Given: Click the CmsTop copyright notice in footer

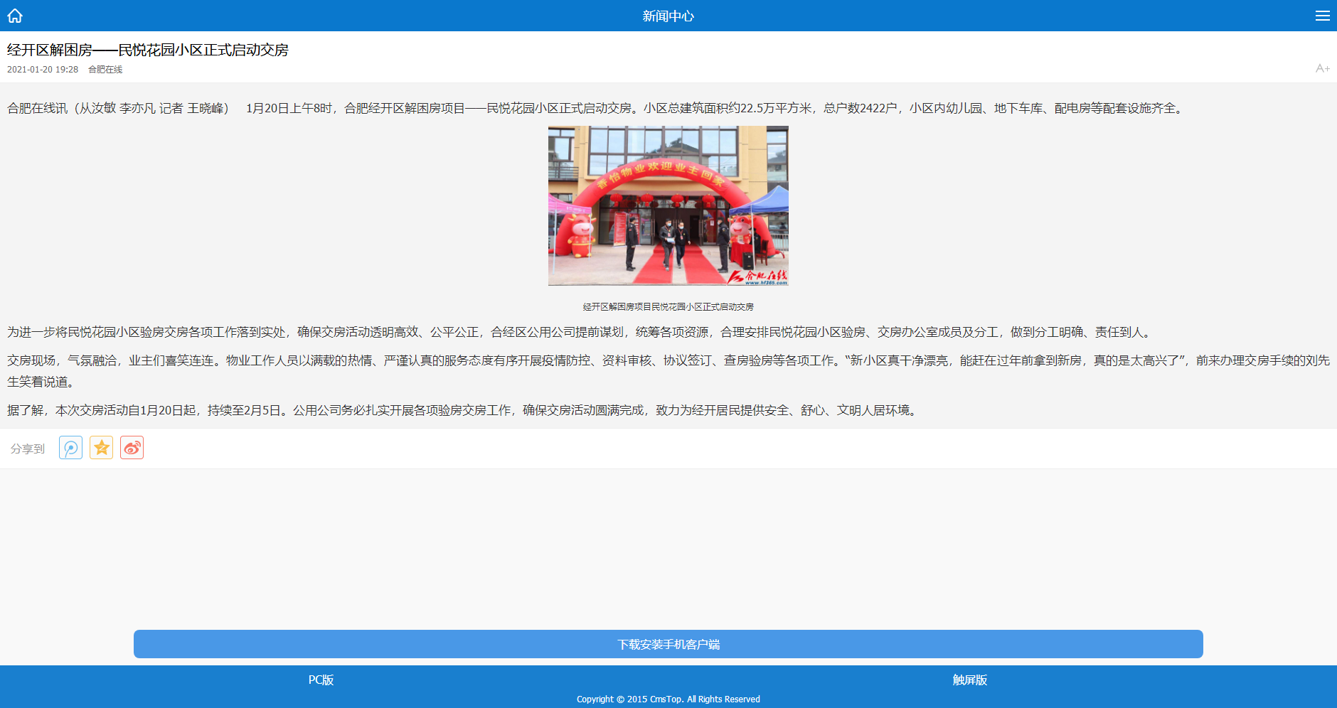Looking at the screenshot, I should tap(668, 699).
